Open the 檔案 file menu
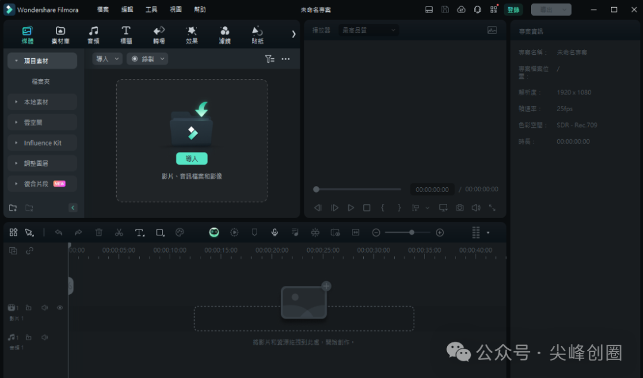The height and width of the screenshot is (378, 643). tap(103, 10)
